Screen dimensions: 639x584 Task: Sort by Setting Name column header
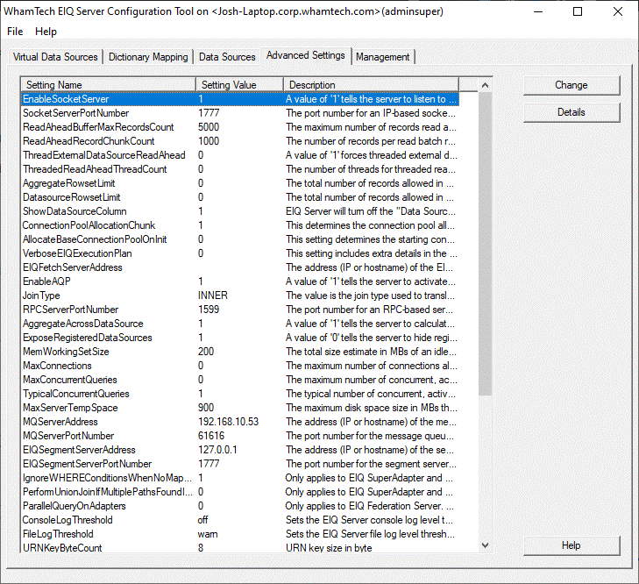point(109,85)
